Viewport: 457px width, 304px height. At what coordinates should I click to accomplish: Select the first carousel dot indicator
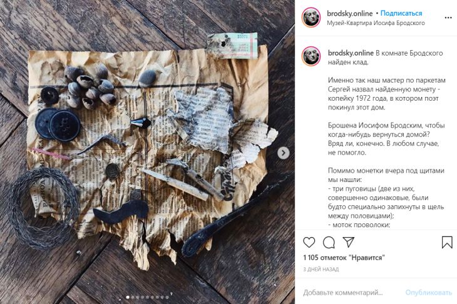128,297
